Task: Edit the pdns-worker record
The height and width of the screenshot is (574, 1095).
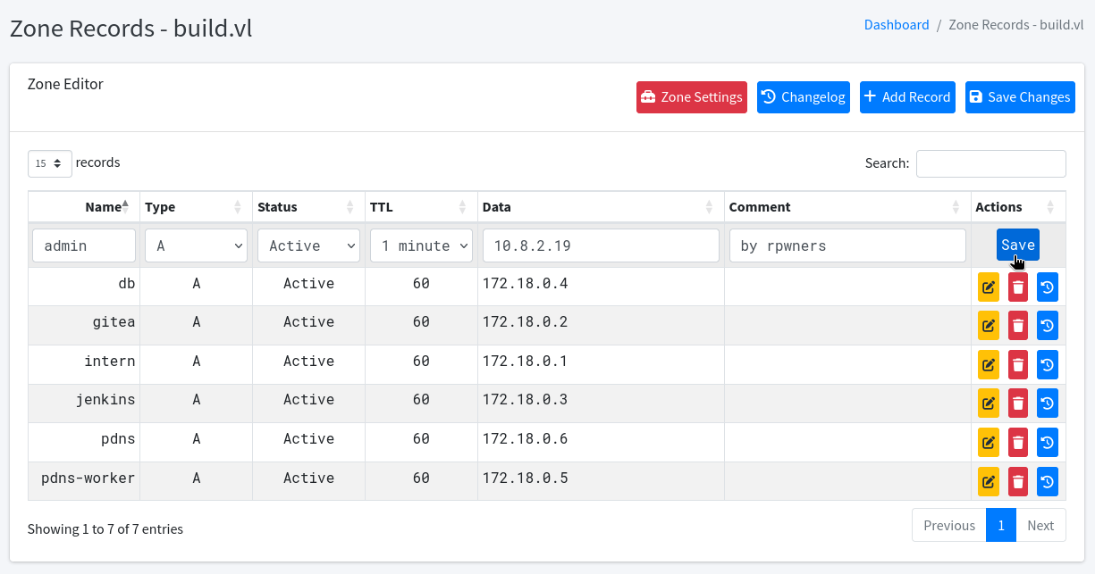Action: (x=989, y=481)
